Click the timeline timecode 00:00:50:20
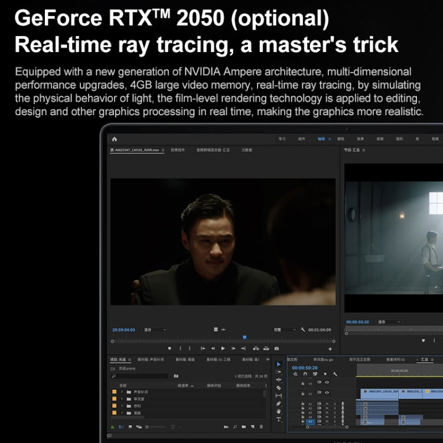 [x=305, y=367]
